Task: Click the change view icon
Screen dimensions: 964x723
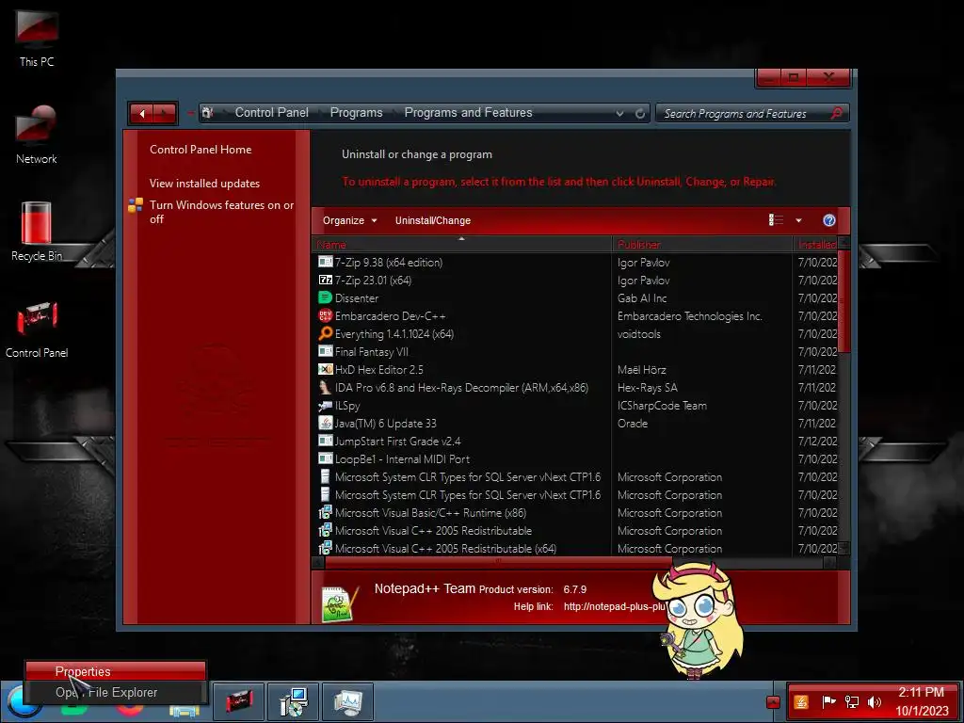Action: pyautogui.click(x=776, y=220)
